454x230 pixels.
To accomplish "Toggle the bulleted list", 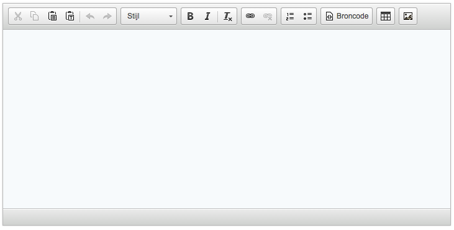I will [x=307, y=16].
